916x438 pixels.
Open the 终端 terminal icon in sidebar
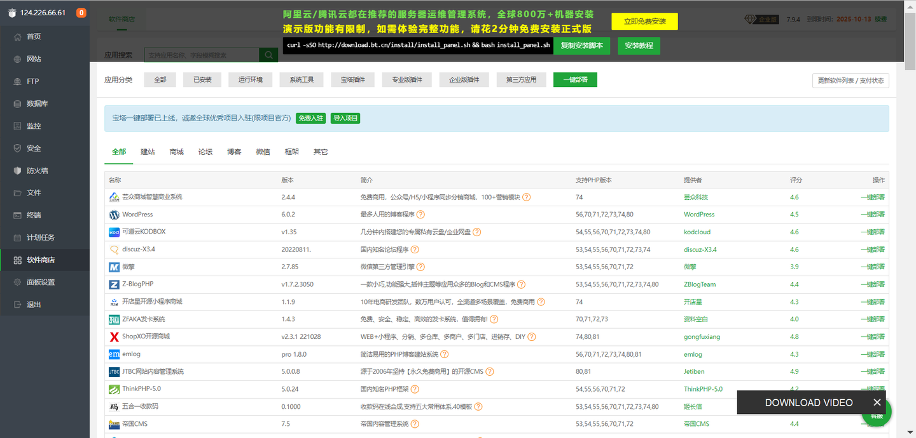point(18,215)
